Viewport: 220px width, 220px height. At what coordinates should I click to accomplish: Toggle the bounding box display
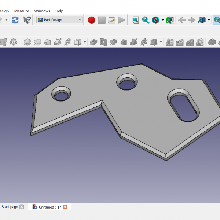pos(169,20)
